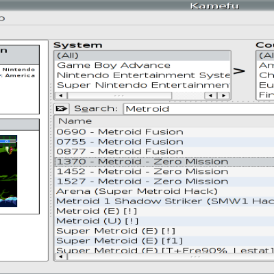Click the clear search icon button
The height and width of the screenshot is (274, 274).
coord(62,109)
